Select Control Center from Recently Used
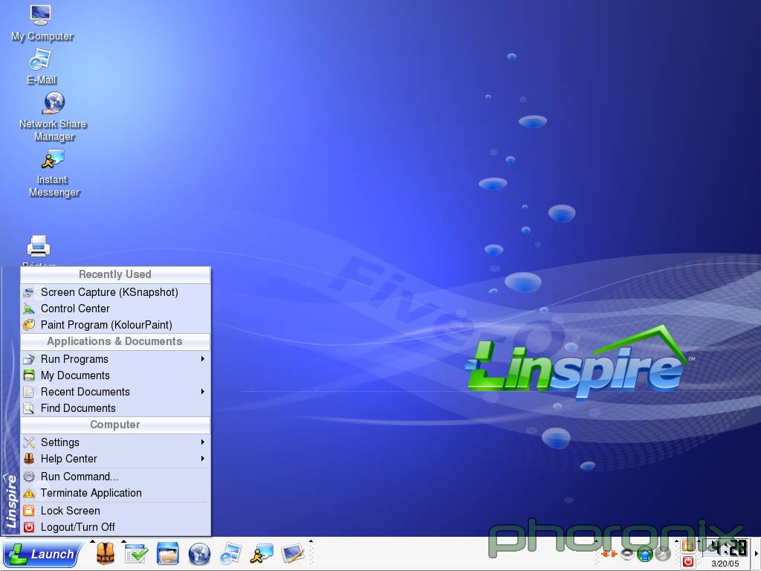The width and height of the screenshot is (761, 571). pos(75,309)
